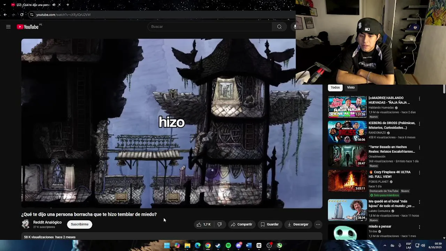Open Steam from the taskbar
This screenshot has height=251, width=446.
pyautogui.click(x=218, y=245)
